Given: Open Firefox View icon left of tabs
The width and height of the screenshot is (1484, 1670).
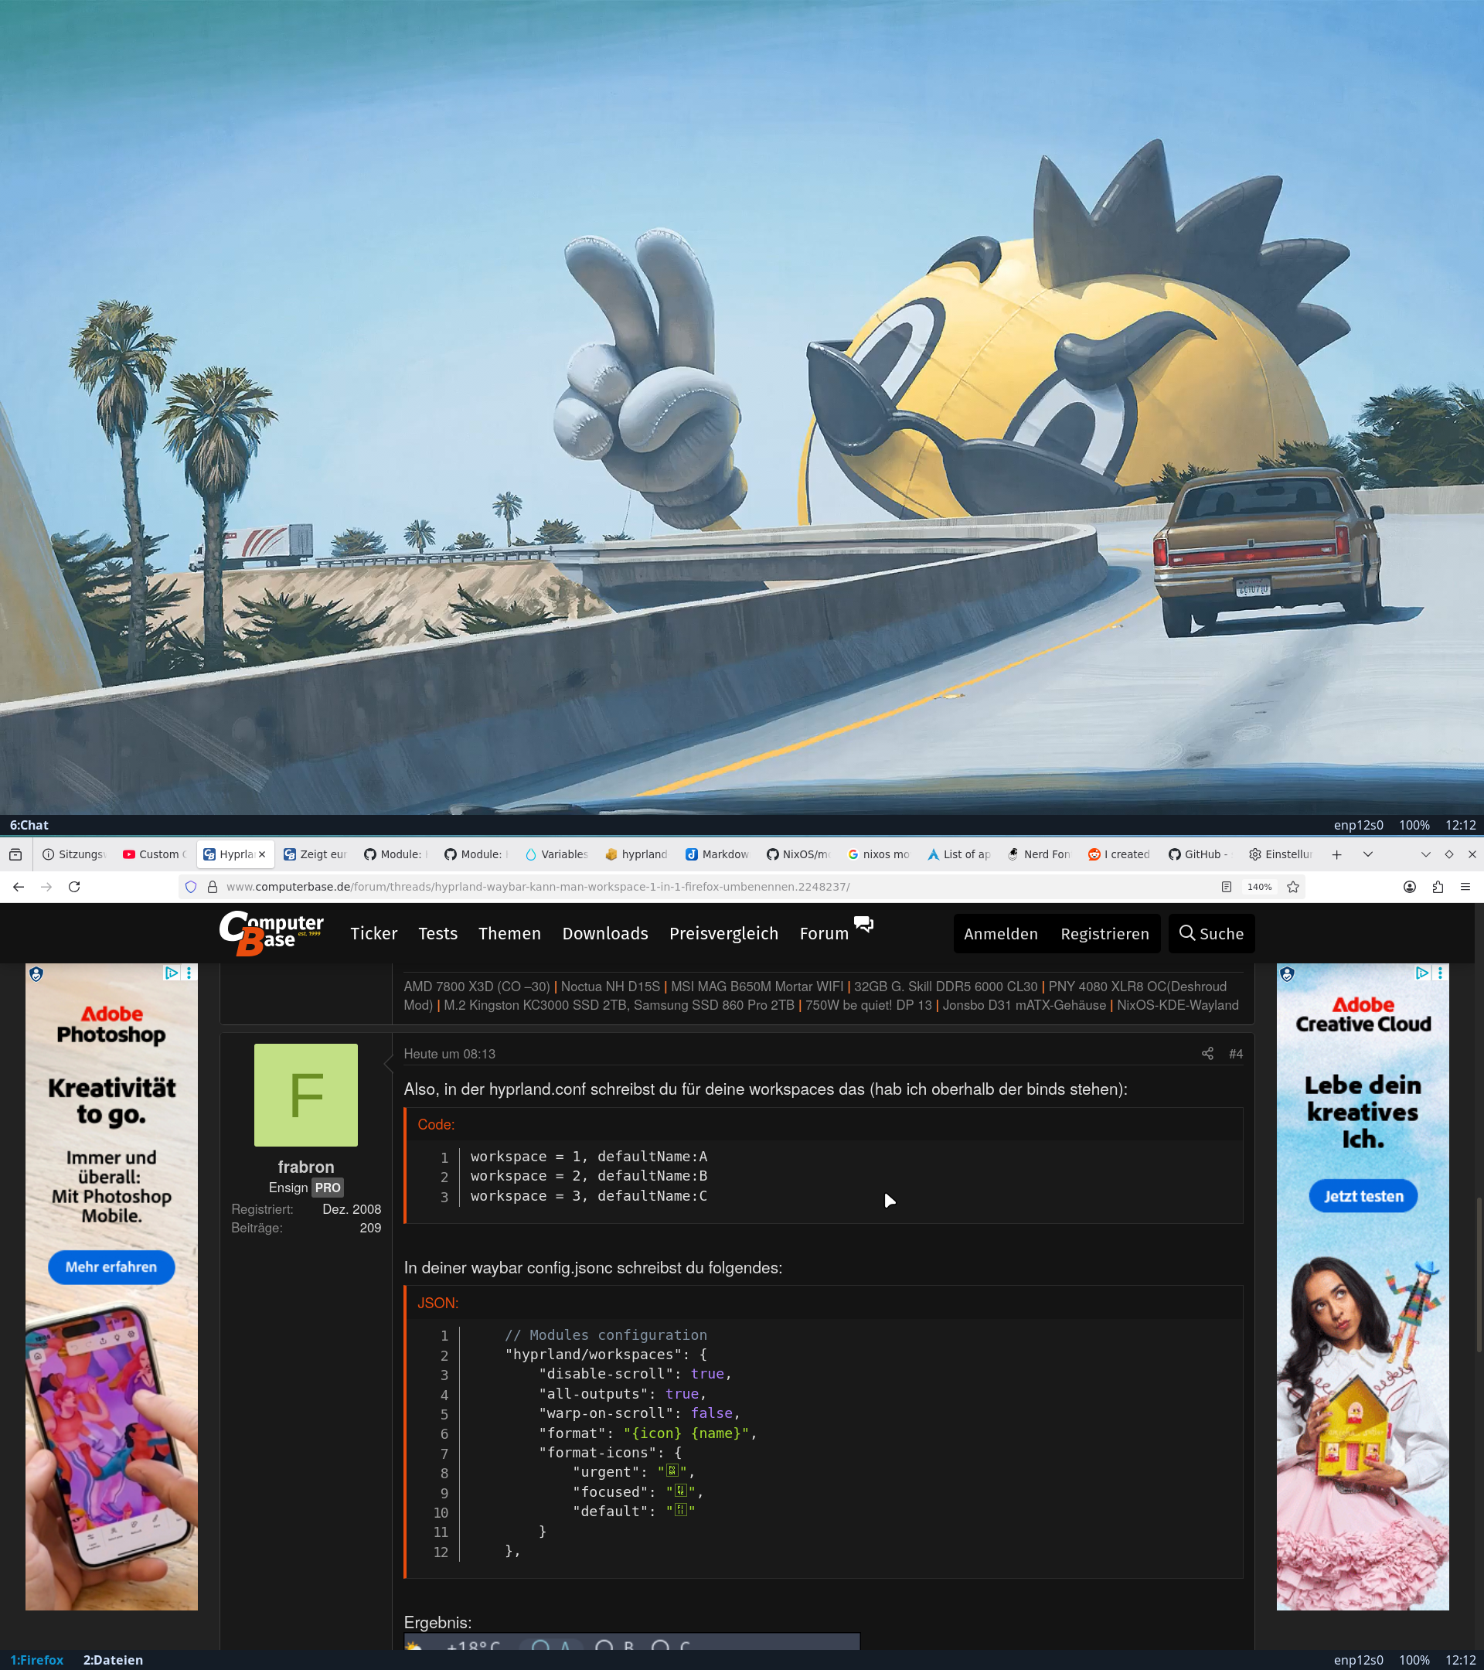Looking at the screenshot, I should [15, 854].
